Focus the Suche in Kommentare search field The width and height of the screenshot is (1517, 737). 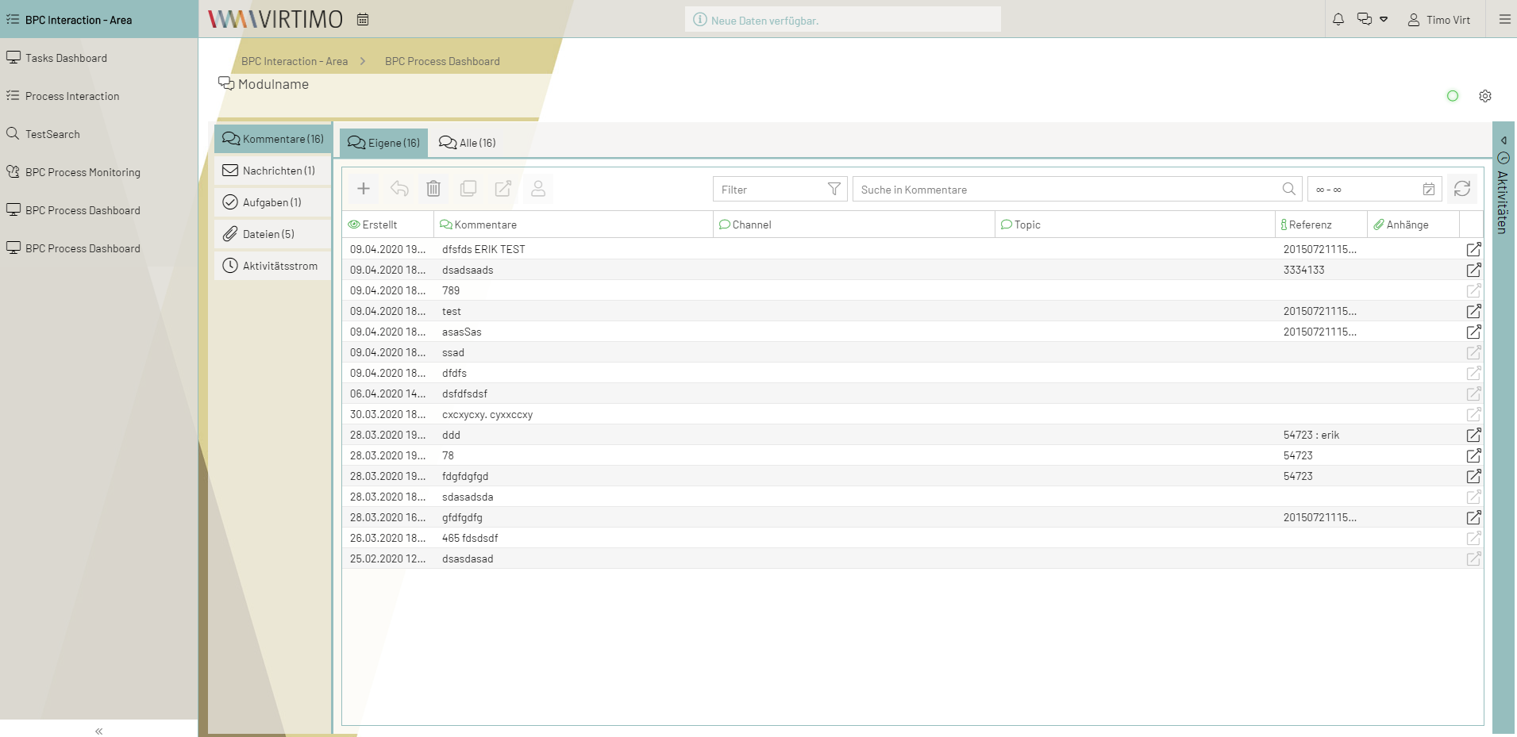point(1068,190)
